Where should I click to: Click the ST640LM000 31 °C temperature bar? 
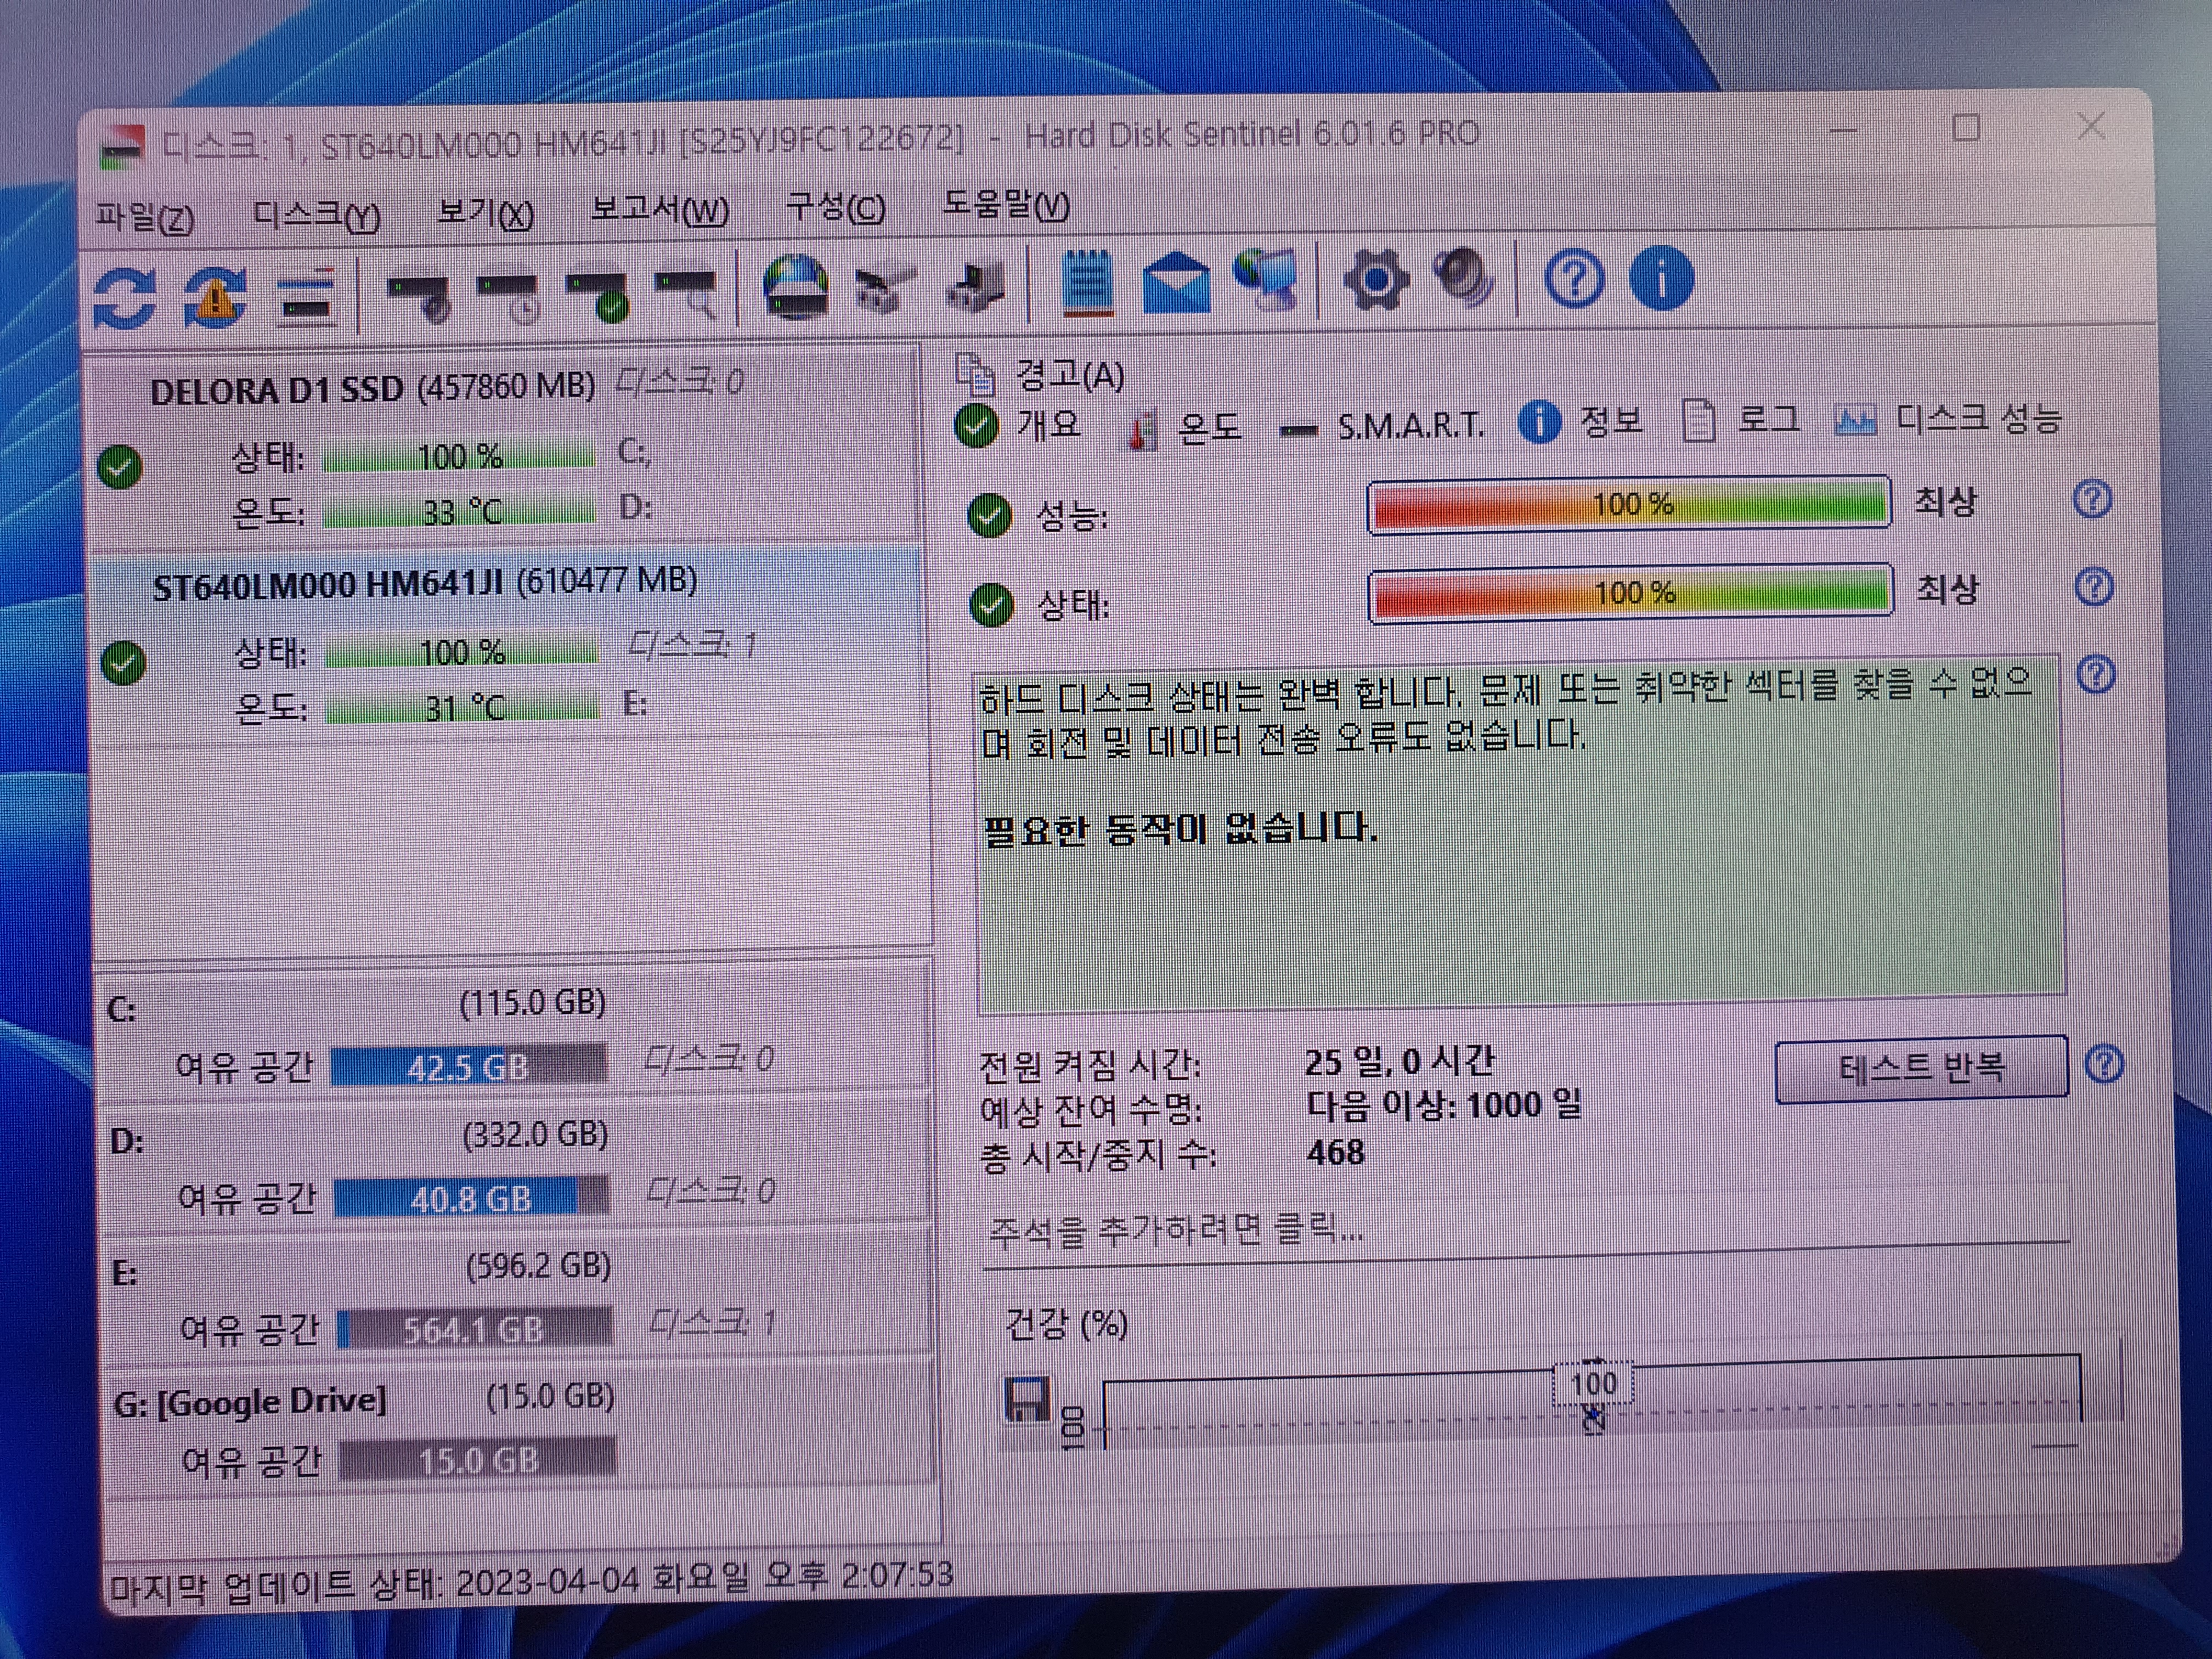(x=462, y=708)
